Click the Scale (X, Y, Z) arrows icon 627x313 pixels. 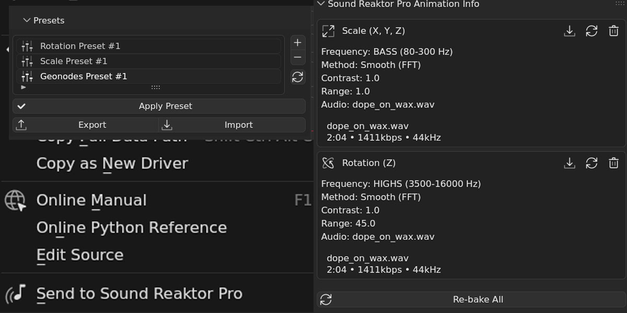[328, 31]
